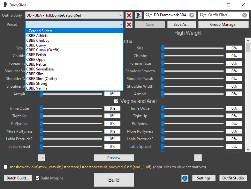This screenshot has height=189, width=251.
Task: Pick CBBE Slim (Outfit) preset
Action: tap(74, 79)
